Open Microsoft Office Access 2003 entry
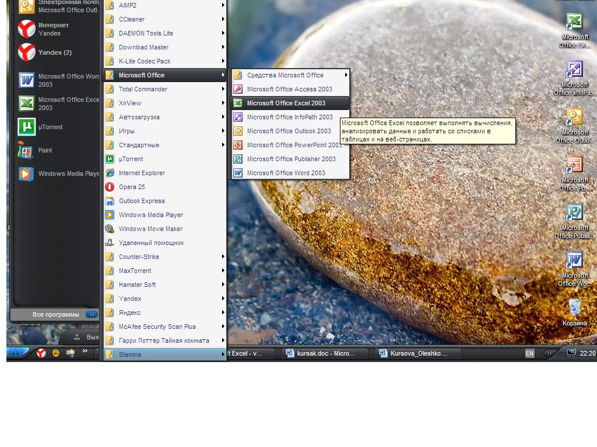Screen dimensions: 597x447 pos(289,89)
